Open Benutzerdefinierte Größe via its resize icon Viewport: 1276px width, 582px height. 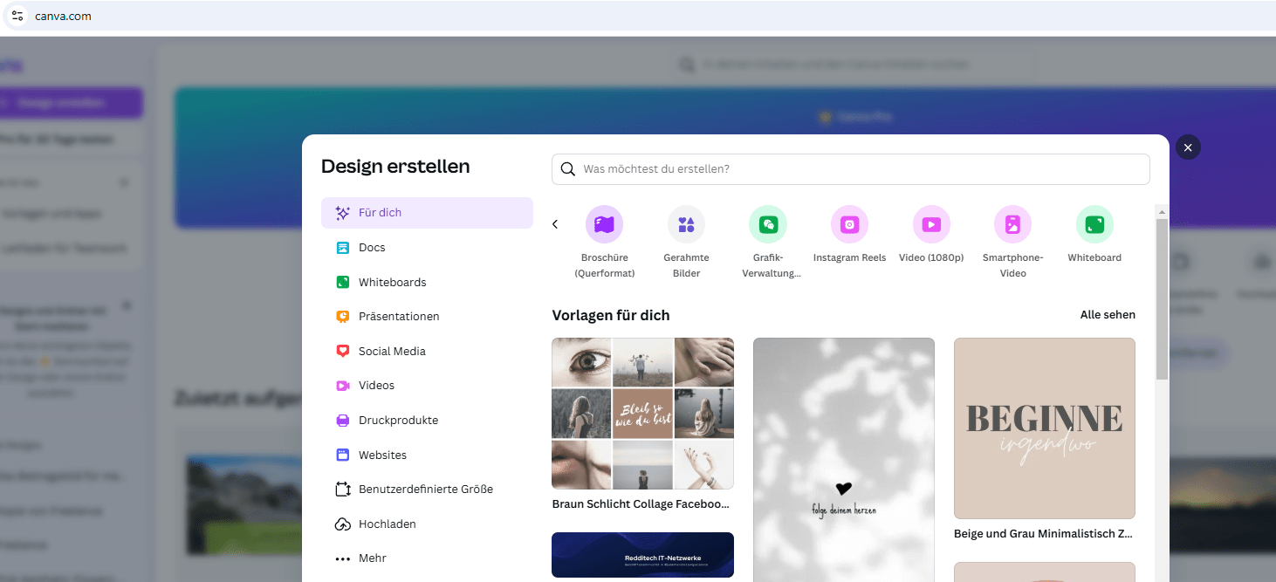coord(343,490)
